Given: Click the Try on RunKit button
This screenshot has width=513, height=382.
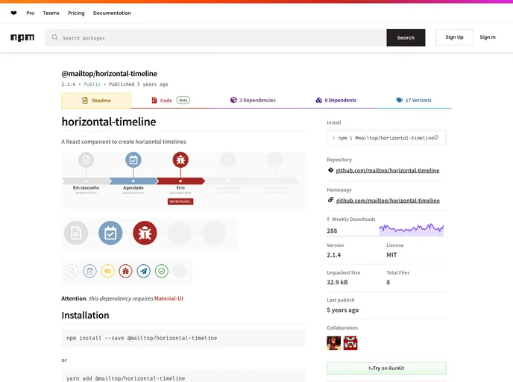Looking at the screenshot, I should [x=386, y=369].
